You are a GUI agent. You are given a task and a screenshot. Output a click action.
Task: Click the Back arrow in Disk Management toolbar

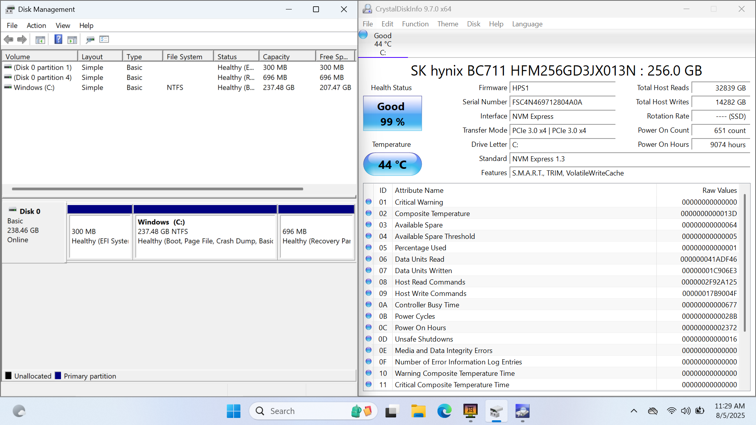coord(8,39)
